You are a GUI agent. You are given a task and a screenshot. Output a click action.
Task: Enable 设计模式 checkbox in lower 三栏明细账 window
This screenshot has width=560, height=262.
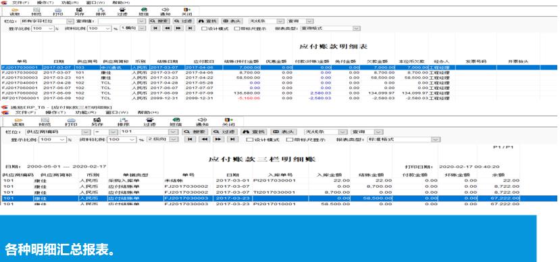point(250,140)
